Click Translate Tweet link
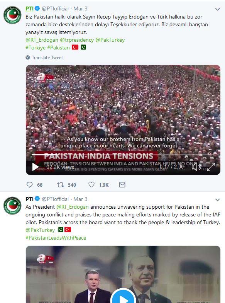The height and width of the screenshot is (303, 225). pyautogui.click(x=47, y=57)
